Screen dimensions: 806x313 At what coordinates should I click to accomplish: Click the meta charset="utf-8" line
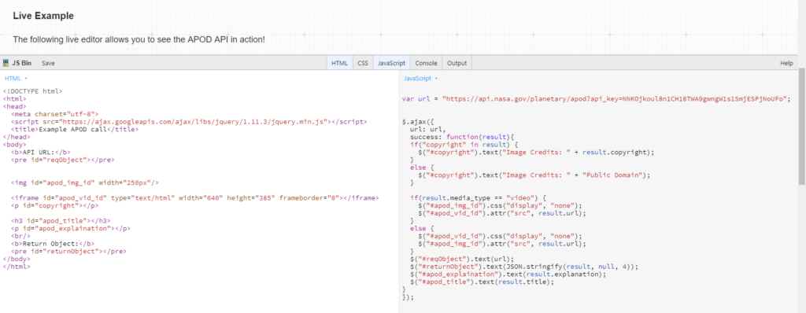coord(54,114)
